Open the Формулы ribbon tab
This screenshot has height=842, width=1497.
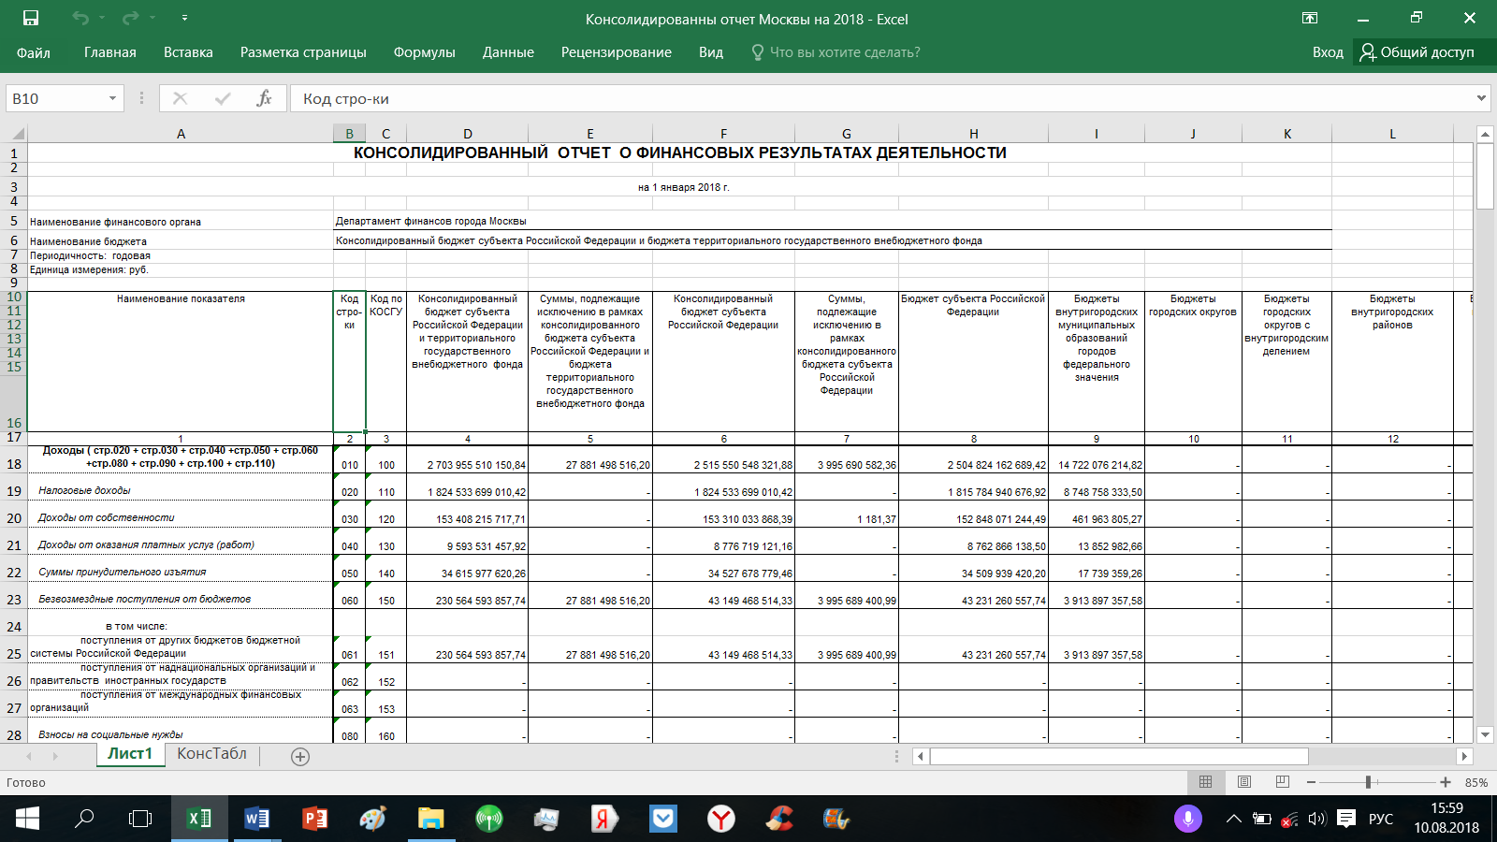tap(424, 52)
